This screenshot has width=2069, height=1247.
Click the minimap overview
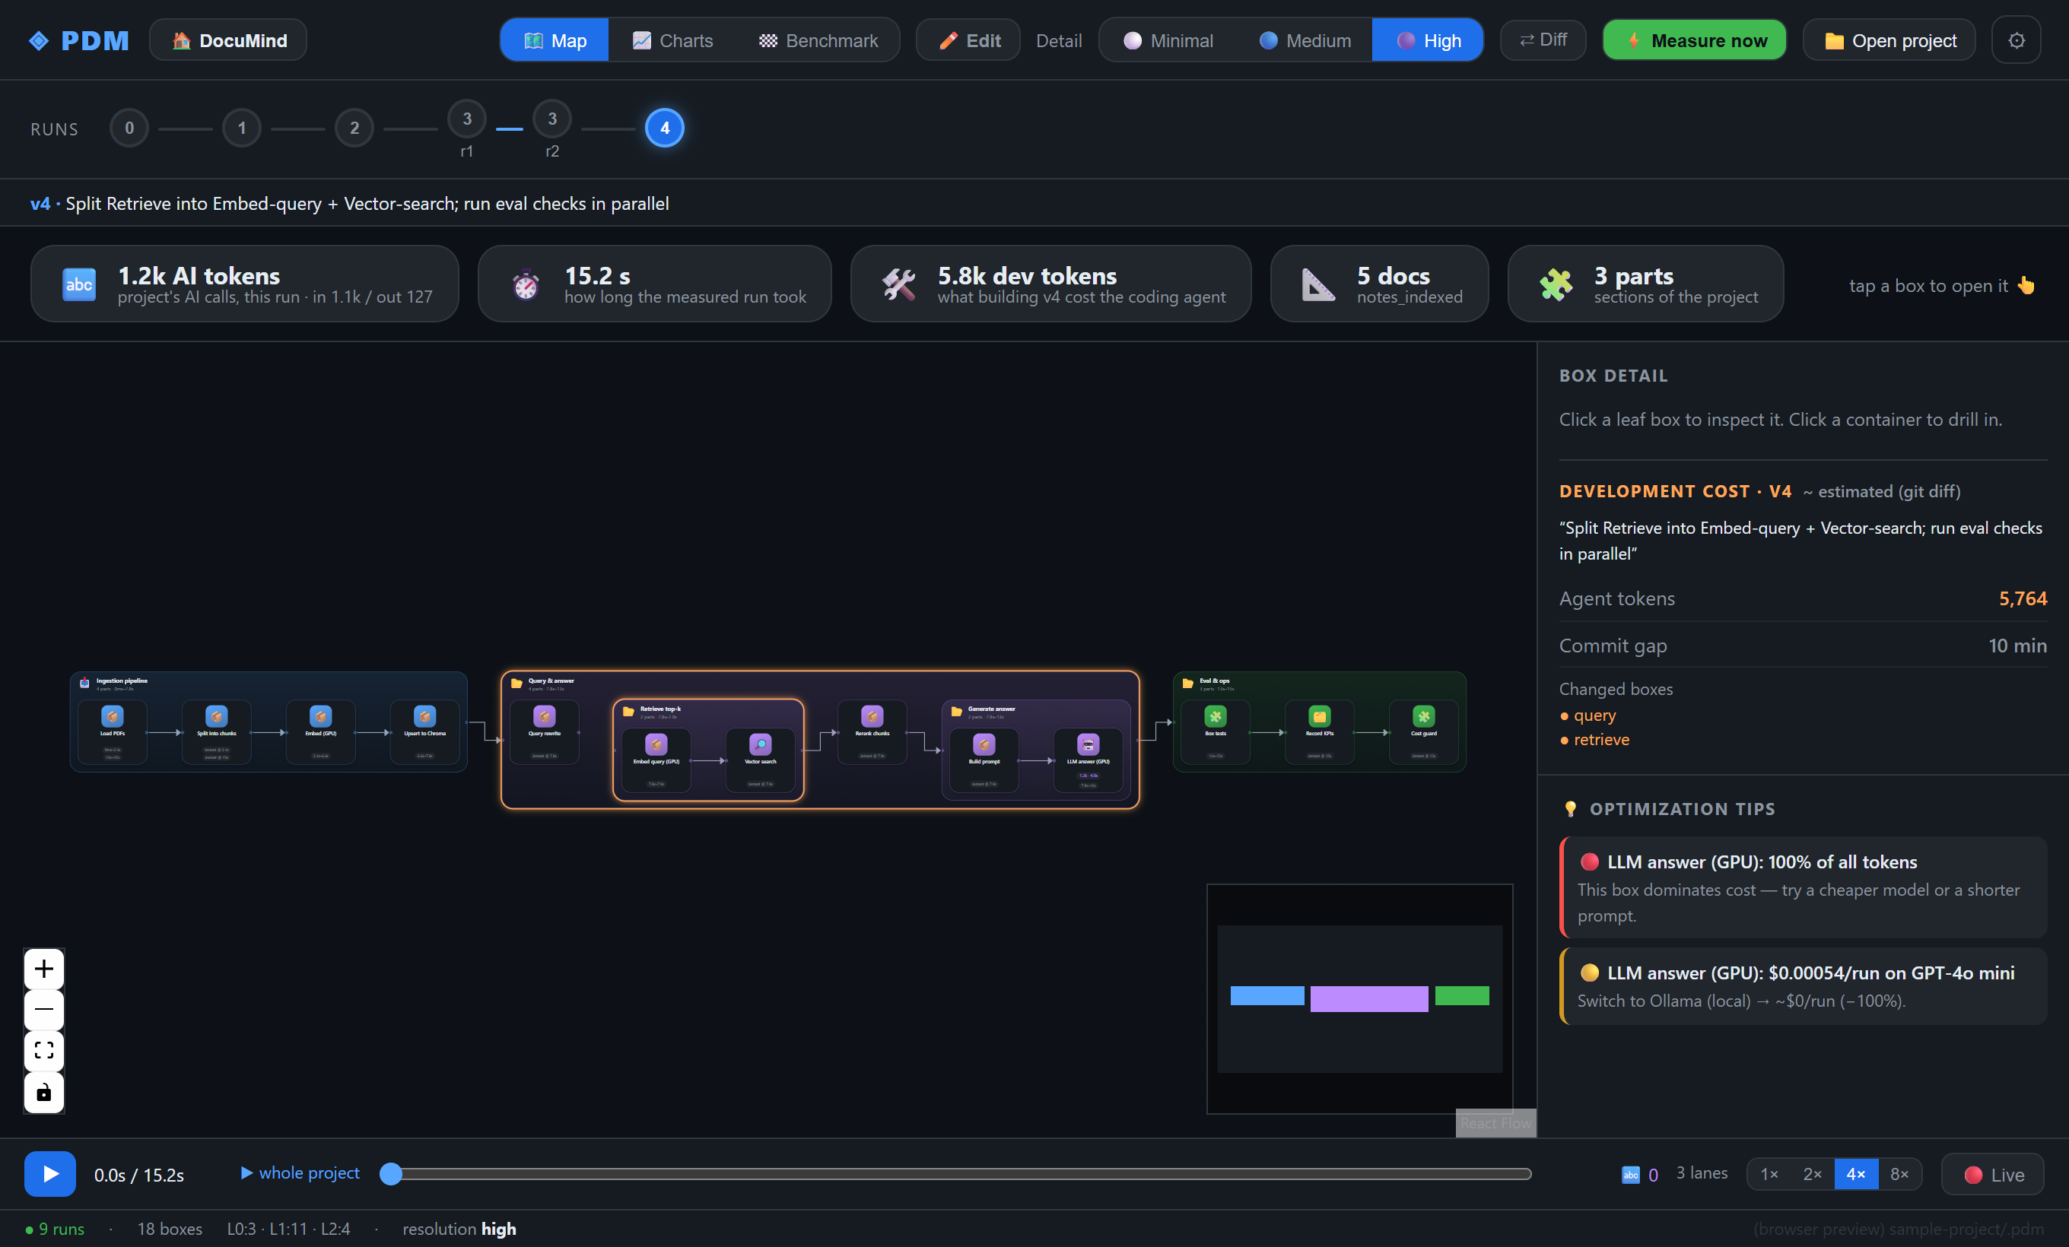coord(1359,998)
